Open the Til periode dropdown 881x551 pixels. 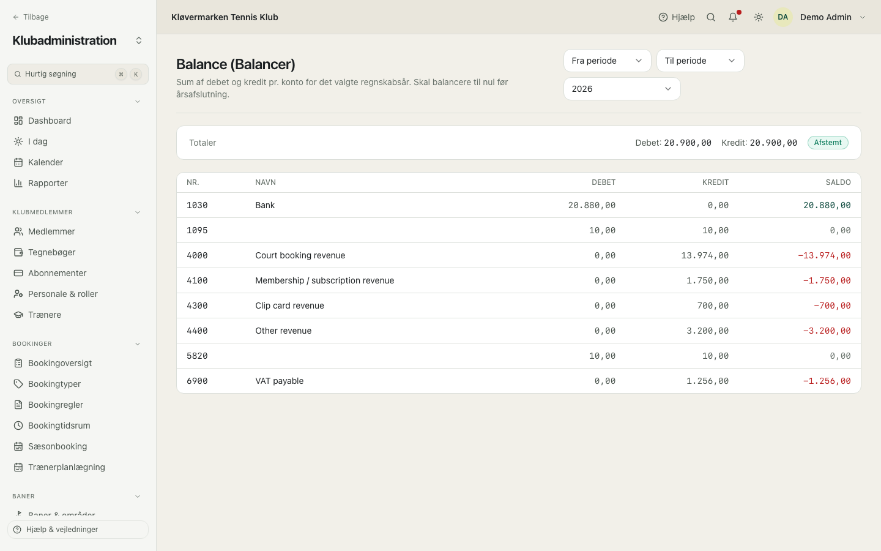pos(701,61)
